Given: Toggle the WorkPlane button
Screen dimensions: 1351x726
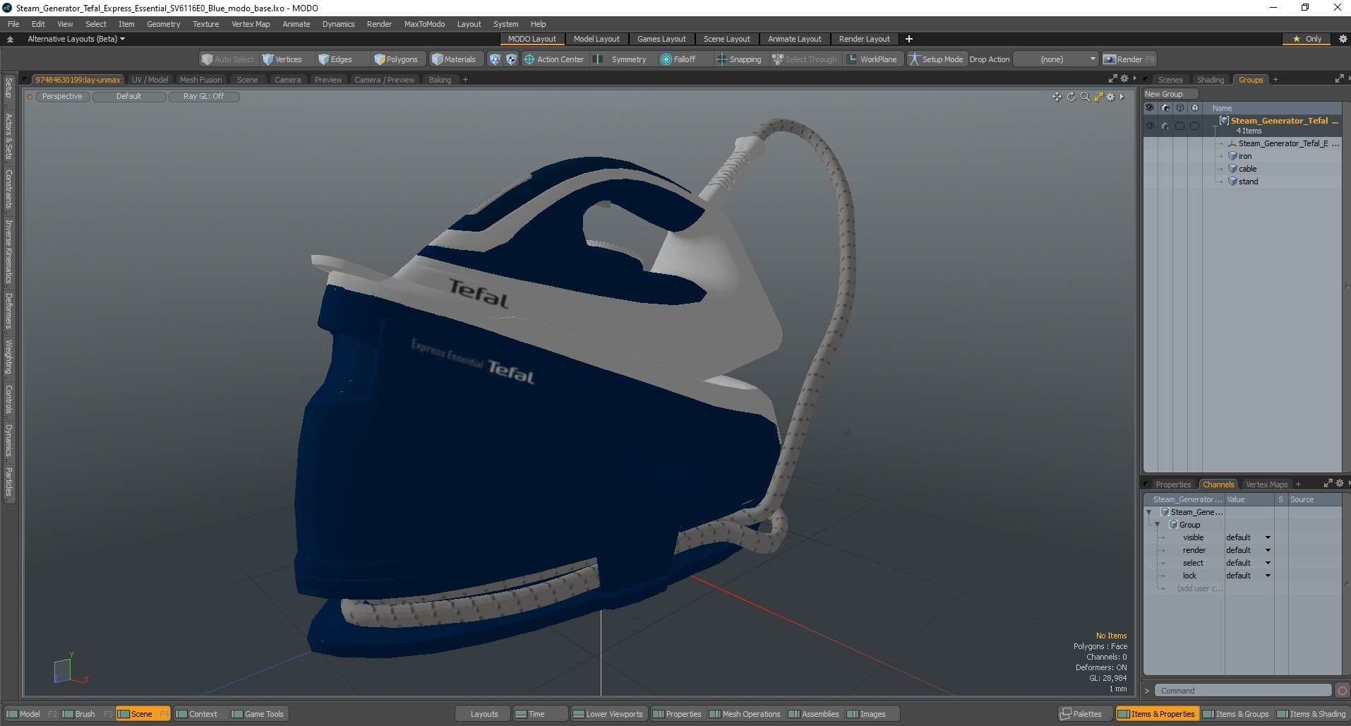Looking at the screenshot, I should click(872, 59).
